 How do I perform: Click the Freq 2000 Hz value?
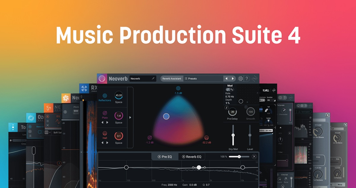pos(172,185)
